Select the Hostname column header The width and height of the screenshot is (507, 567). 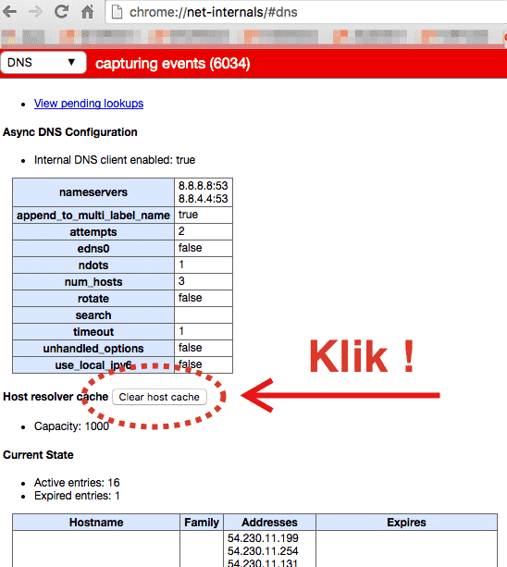(96, 523)
